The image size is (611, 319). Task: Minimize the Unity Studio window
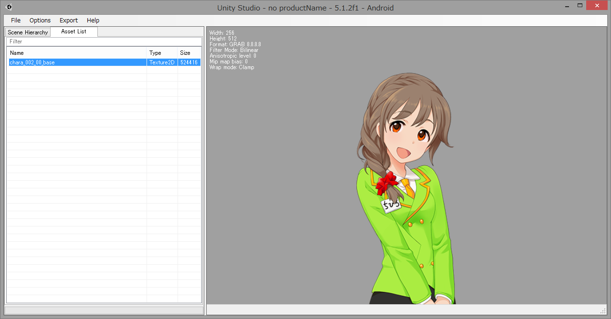[566, 5]
